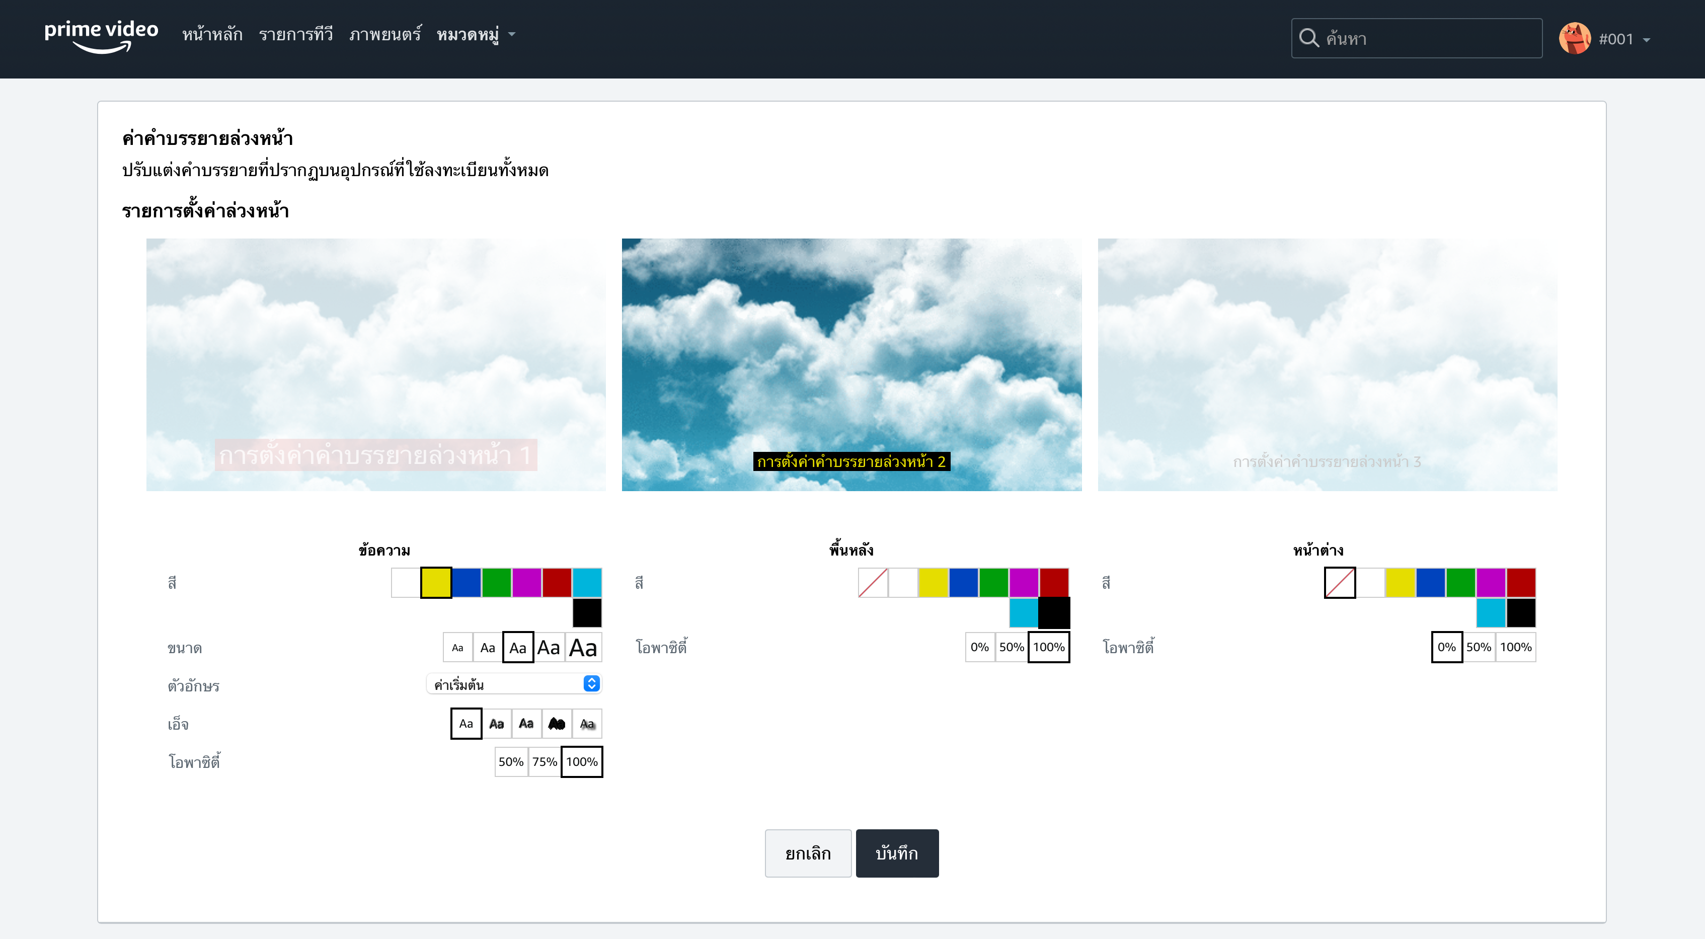Set window opacity to 100%

1515,647
